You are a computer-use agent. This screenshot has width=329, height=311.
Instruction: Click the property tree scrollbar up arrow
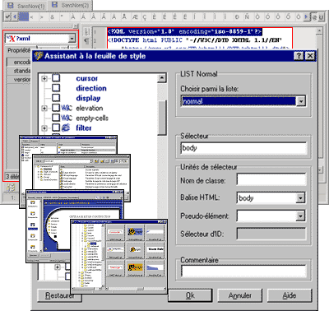pyautogui.click(x=162, y=78)
